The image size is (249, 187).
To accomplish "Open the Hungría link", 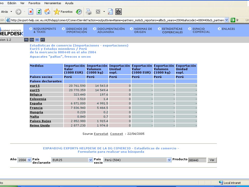I will point(36,112).
